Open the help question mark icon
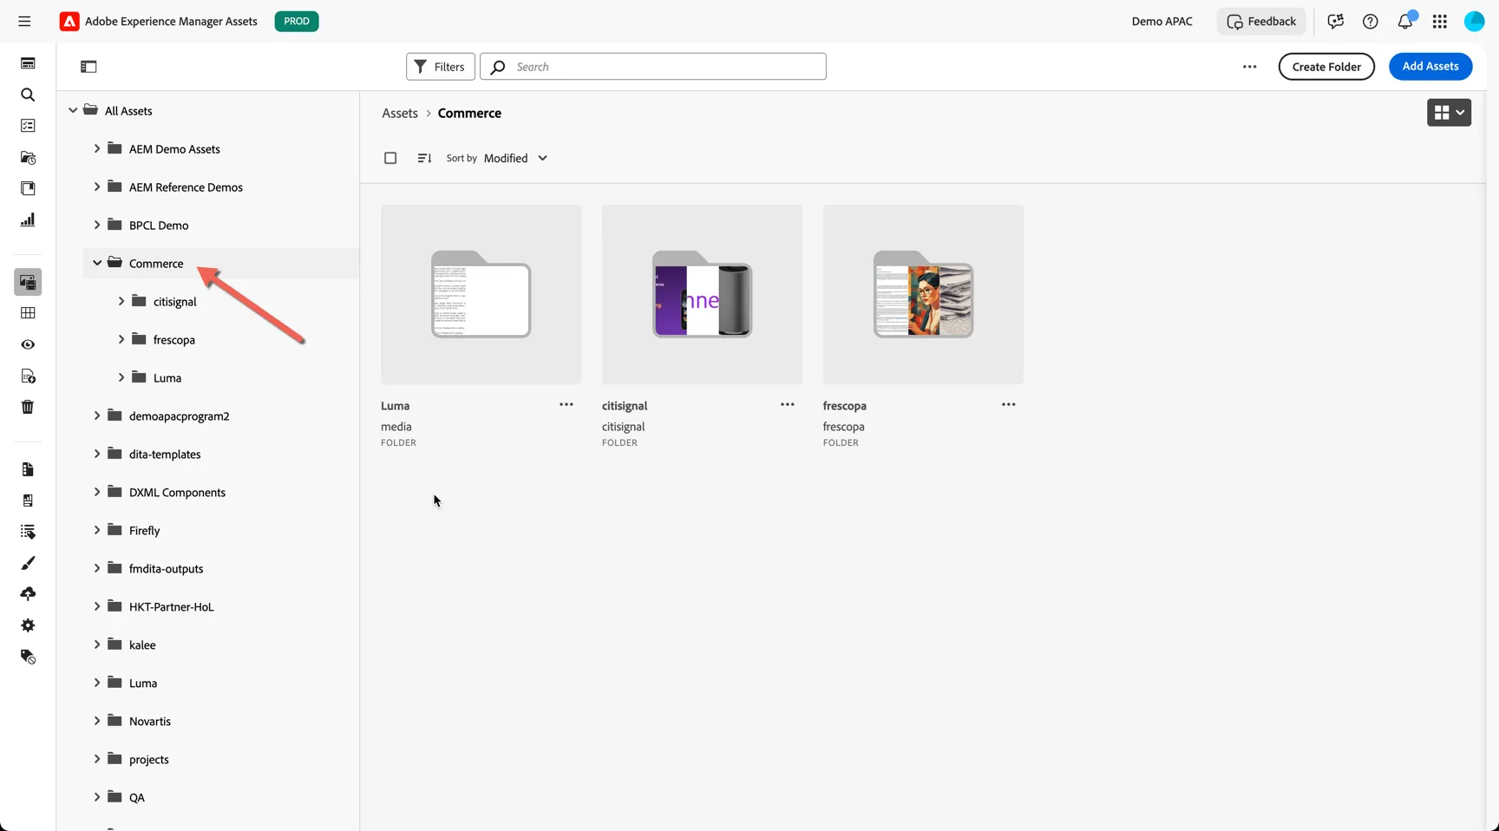This screenshot has width=1499, height=831. [x=1371, y=22]
